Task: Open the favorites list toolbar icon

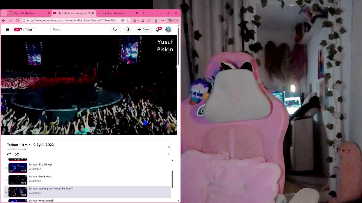Action: 149,21
